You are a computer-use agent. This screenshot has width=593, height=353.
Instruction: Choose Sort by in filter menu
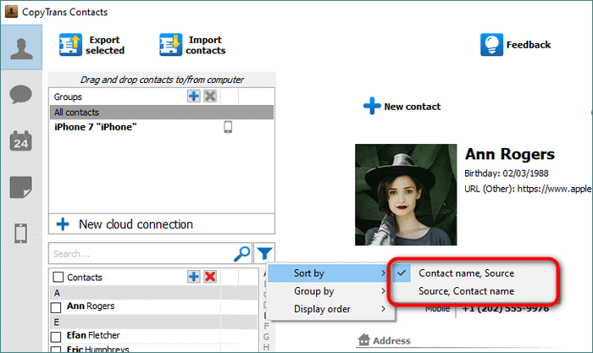coord(327,273)
